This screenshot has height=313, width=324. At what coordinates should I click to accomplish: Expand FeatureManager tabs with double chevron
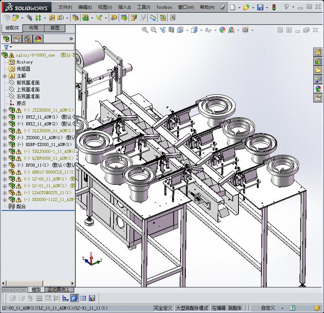[71, 39]
